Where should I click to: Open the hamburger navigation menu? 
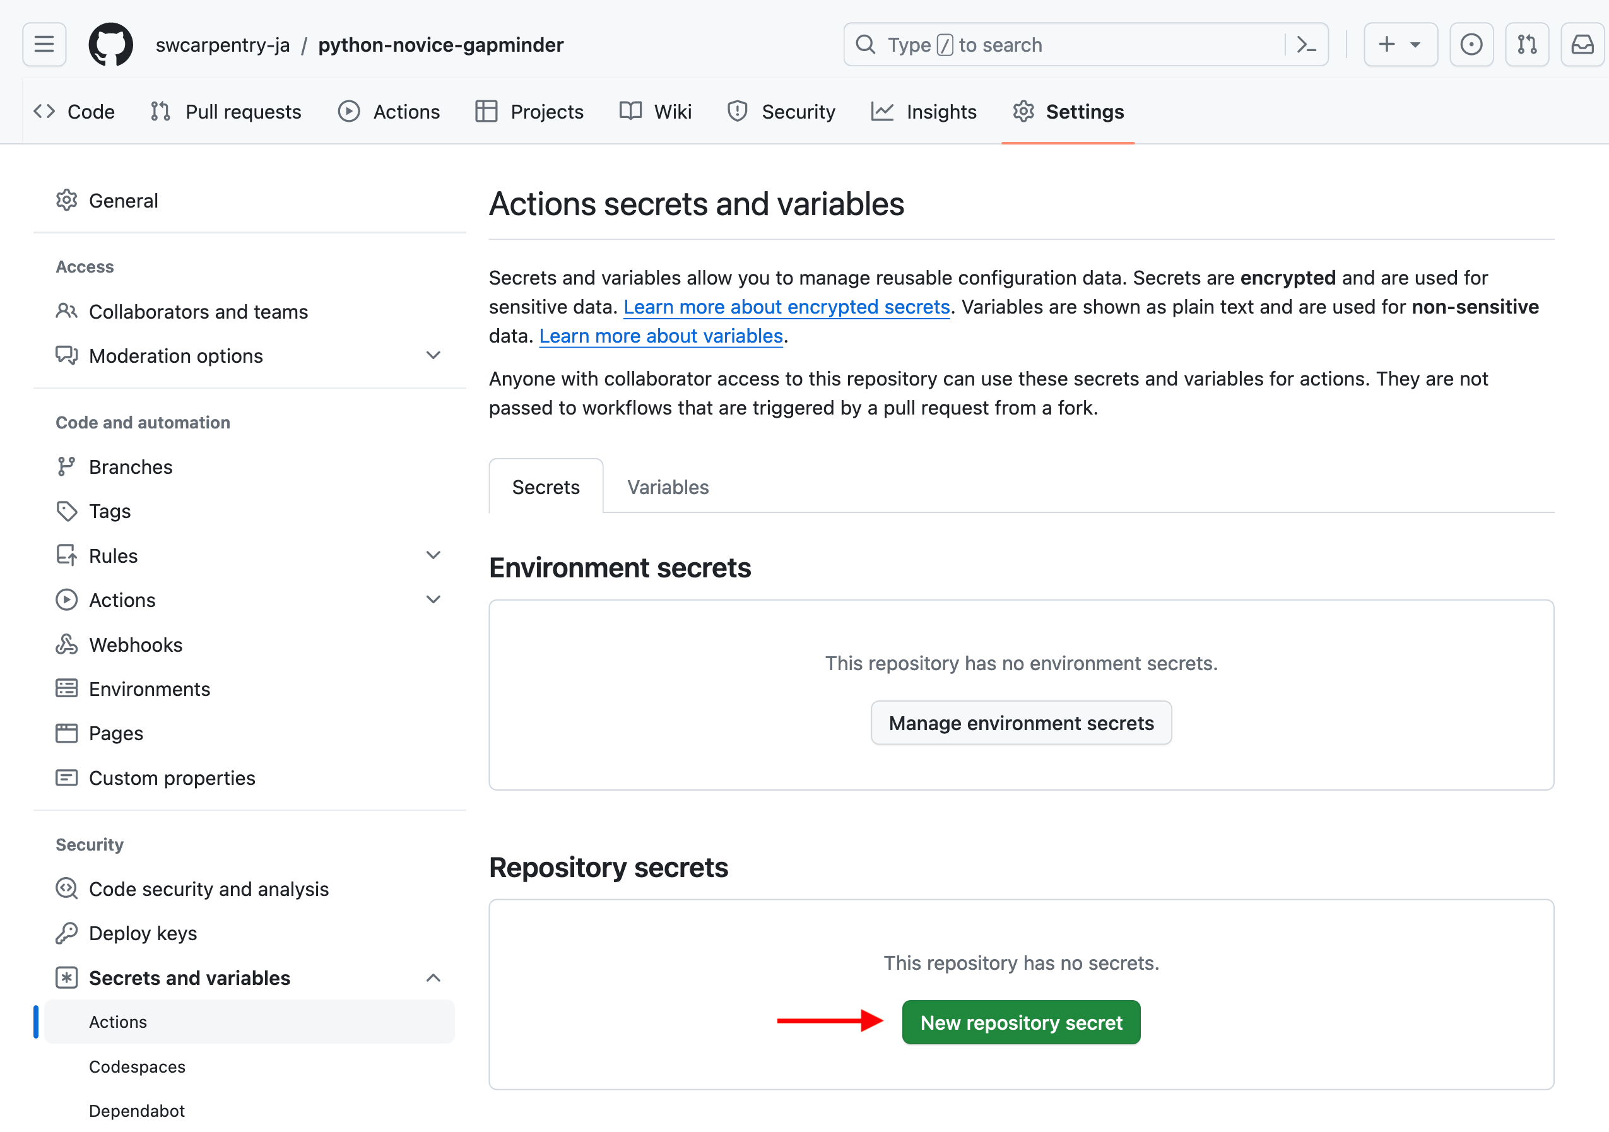(44, 45)
